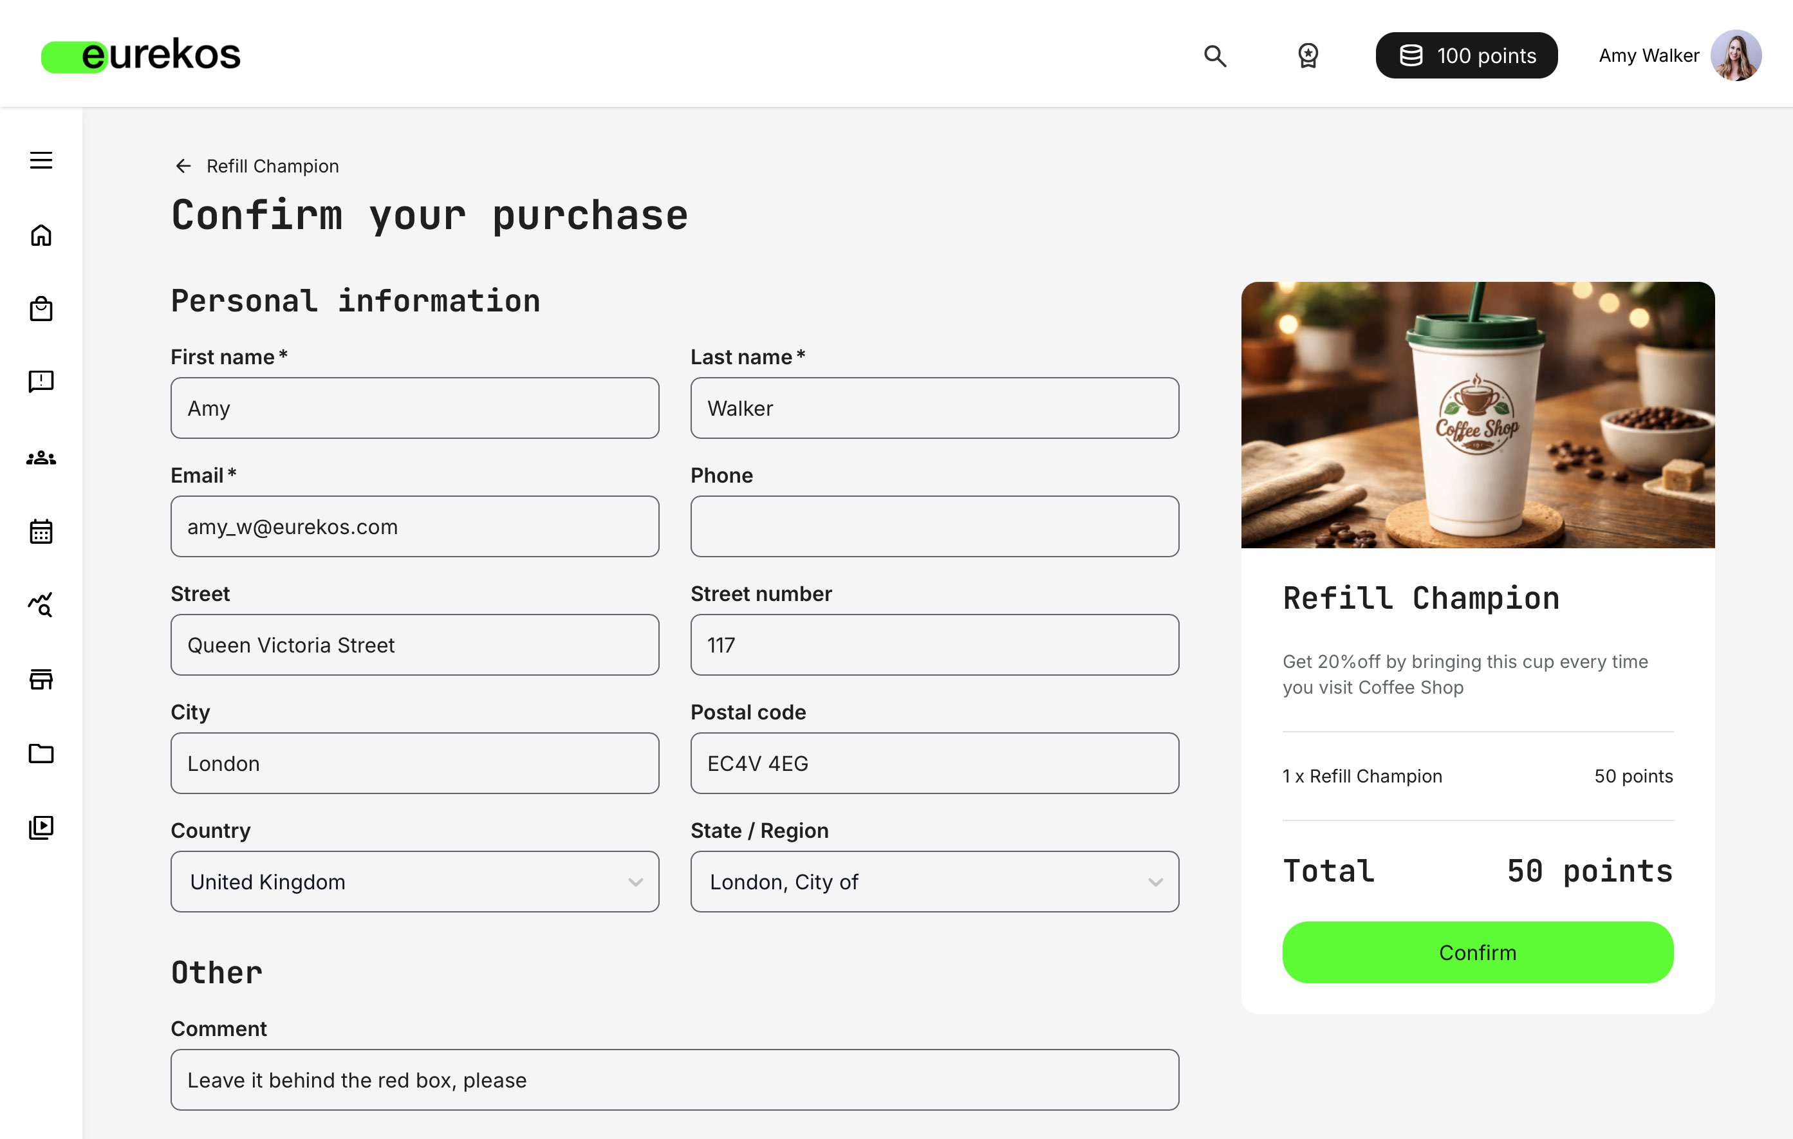
Task: Click the green Confirm button
Action: [x=1477, y=952]
